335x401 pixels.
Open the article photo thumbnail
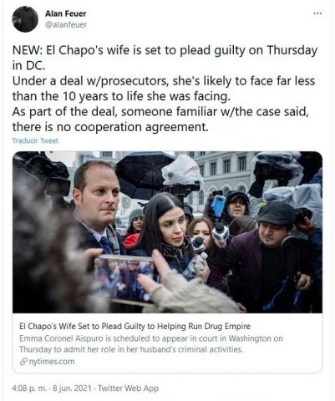pos(167,232)
